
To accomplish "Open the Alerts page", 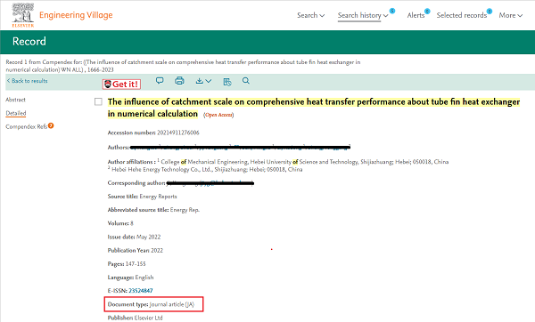I will point(416,15).
